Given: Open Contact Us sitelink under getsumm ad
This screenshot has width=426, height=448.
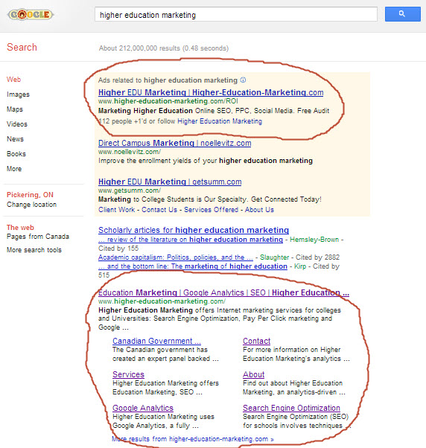Looking at the screenshot, I should pos(159,210).
